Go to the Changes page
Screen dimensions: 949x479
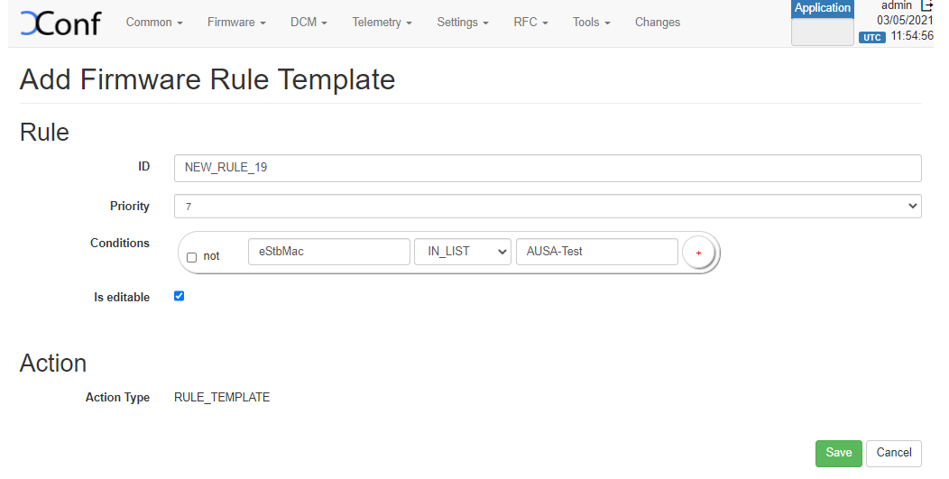(x=658, y=23)
